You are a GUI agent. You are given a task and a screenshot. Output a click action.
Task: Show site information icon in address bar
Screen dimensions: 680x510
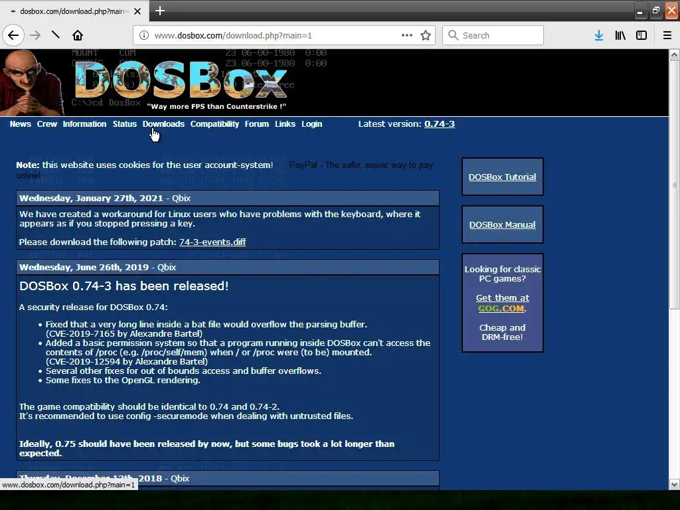coord(143,36)
